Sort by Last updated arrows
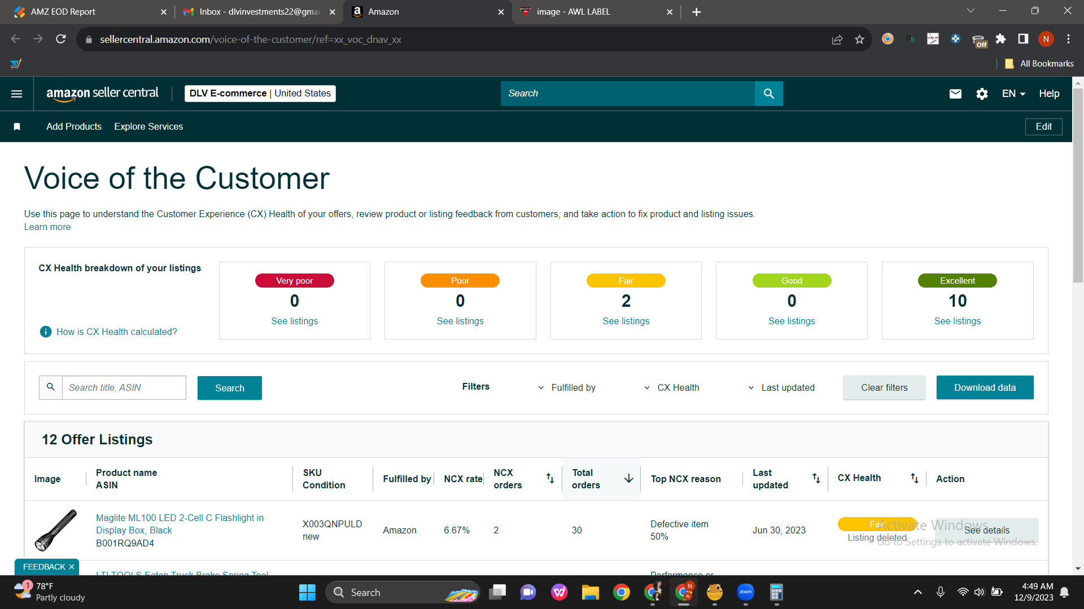This screenshot has height=609, width=1084. click(x=816, y=478)
